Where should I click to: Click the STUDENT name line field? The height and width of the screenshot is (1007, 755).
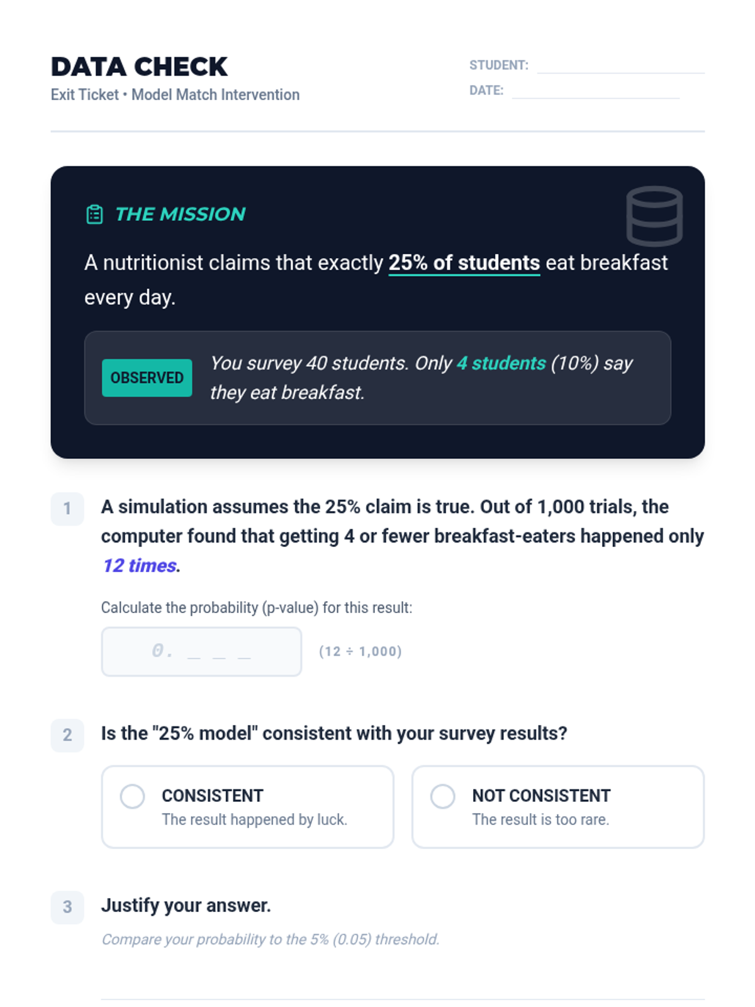620,66
